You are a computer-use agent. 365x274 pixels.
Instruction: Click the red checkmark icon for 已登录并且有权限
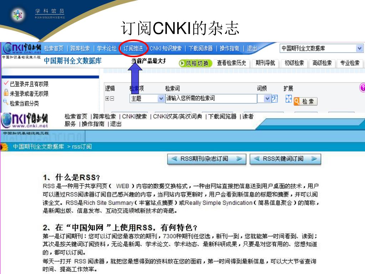pyautogui.click(x=6, y=83)
